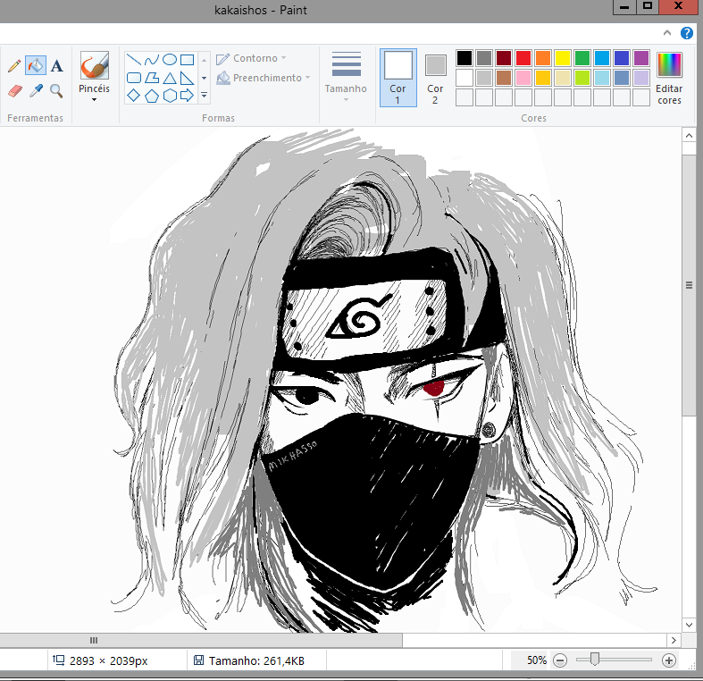The width and height of the screenshot is (703, 681).
Task: Select the Rectangle shape
Action: click(187, 59)
